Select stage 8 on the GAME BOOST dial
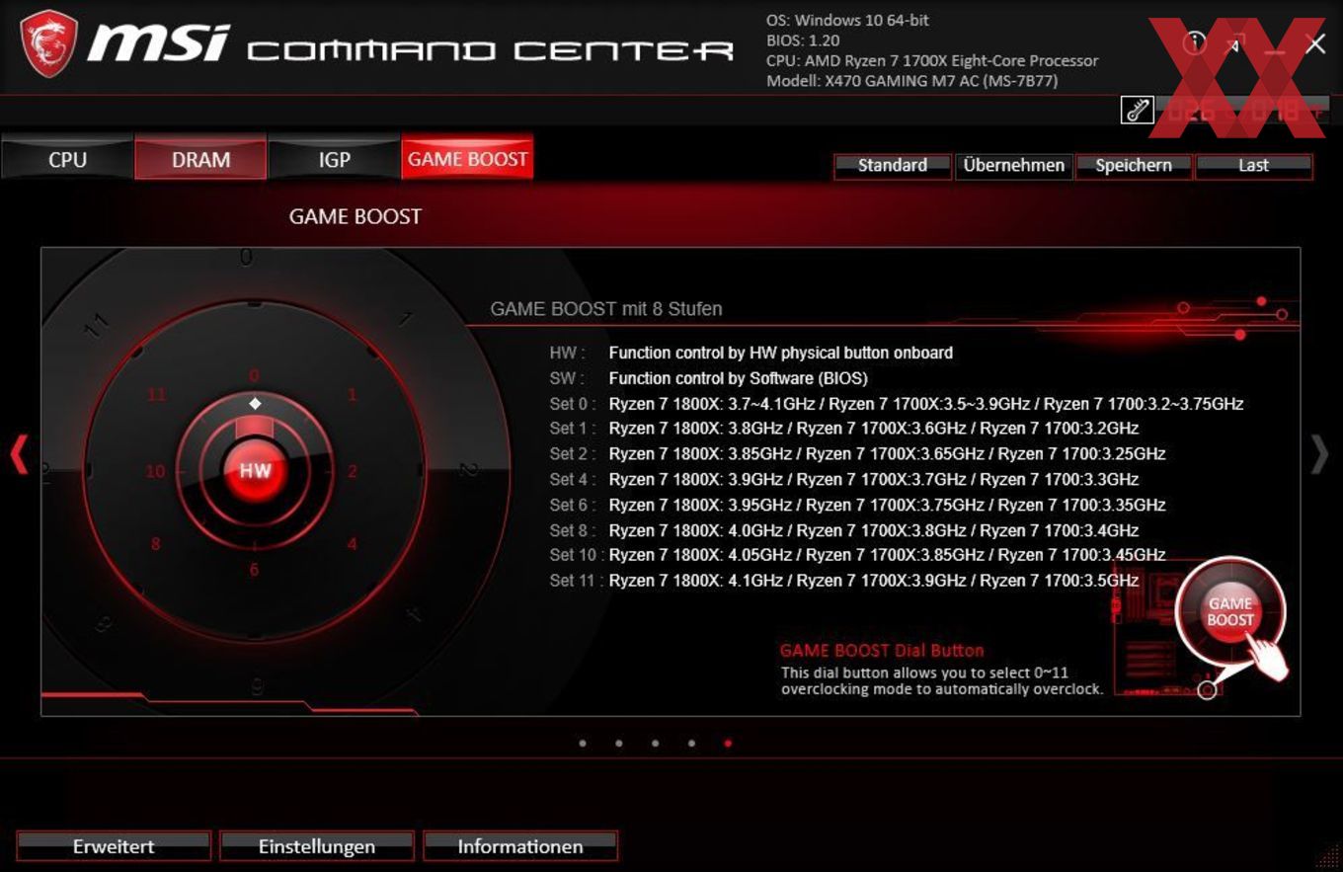 coord(156,544)
